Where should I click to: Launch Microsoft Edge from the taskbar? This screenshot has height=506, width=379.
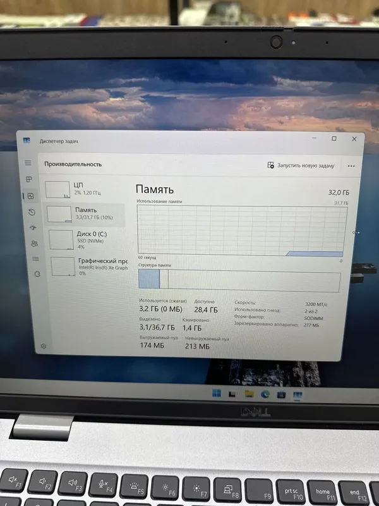point(265,394)
